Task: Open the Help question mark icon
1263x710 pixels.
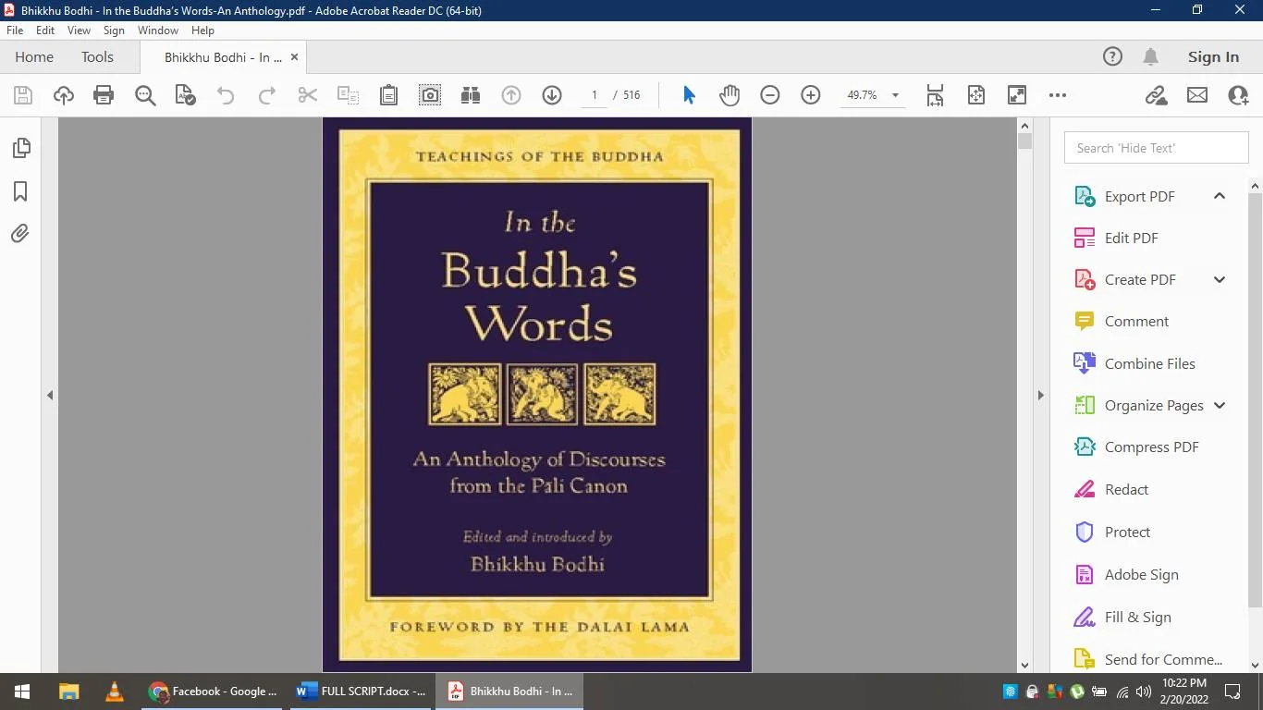Action: (1112, 57)
